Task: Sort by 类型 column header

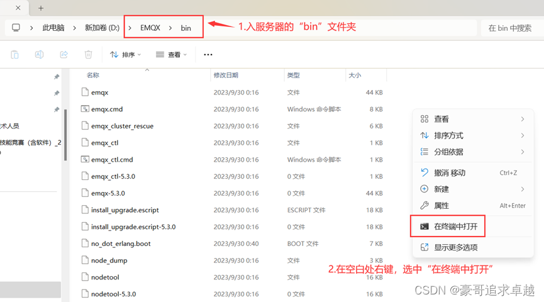Action: [x=294, y=75]
